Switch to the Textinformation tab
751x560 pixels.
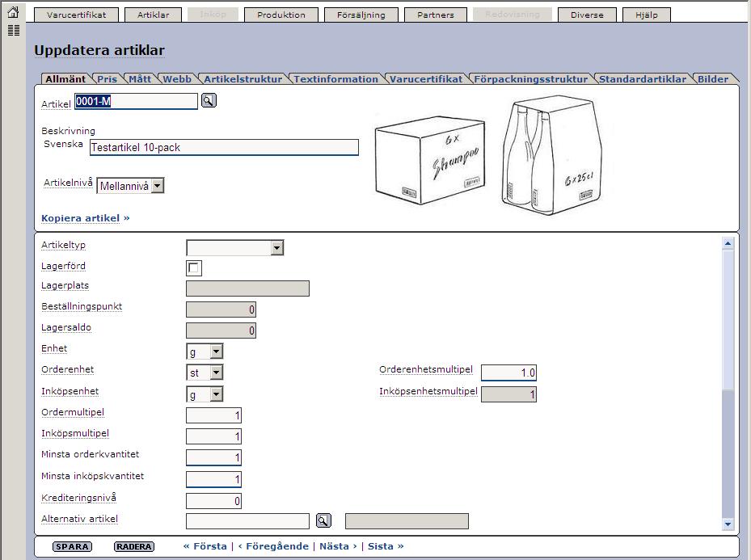coord(335,79)
